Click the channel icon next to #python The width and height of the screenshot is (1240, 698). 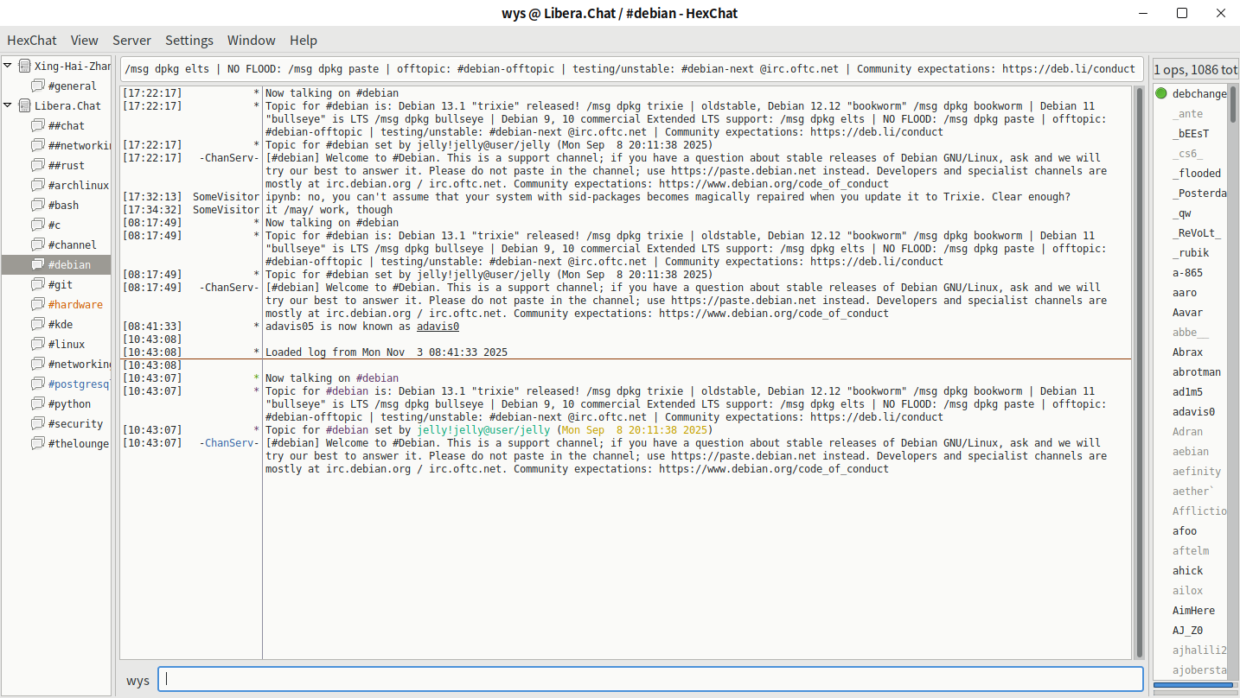[x=37, y=403]
